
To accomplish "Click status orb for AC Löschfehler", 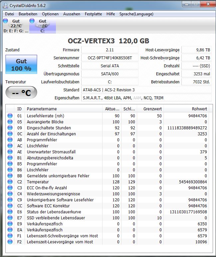I will click(10, 146).
